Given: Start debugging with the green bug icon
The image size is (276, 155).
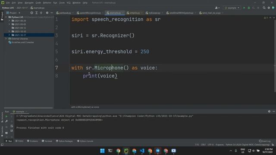Looking at the screenshot, I should (249, 8).
